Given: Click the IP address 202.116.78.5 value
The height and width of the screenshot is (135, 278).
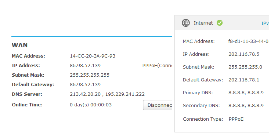Looking at the screenshot, I should click(x=244, y=54).
